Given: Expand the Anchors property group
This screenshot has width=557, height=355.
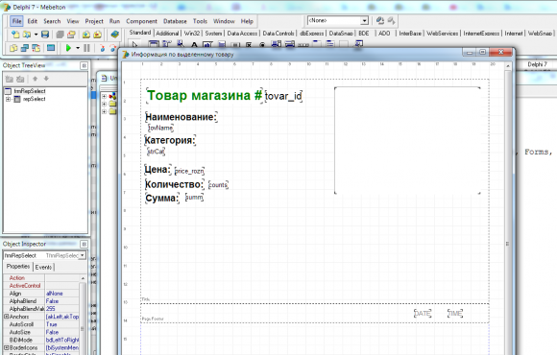Looking at the screenshot, I should coord(6,317).
